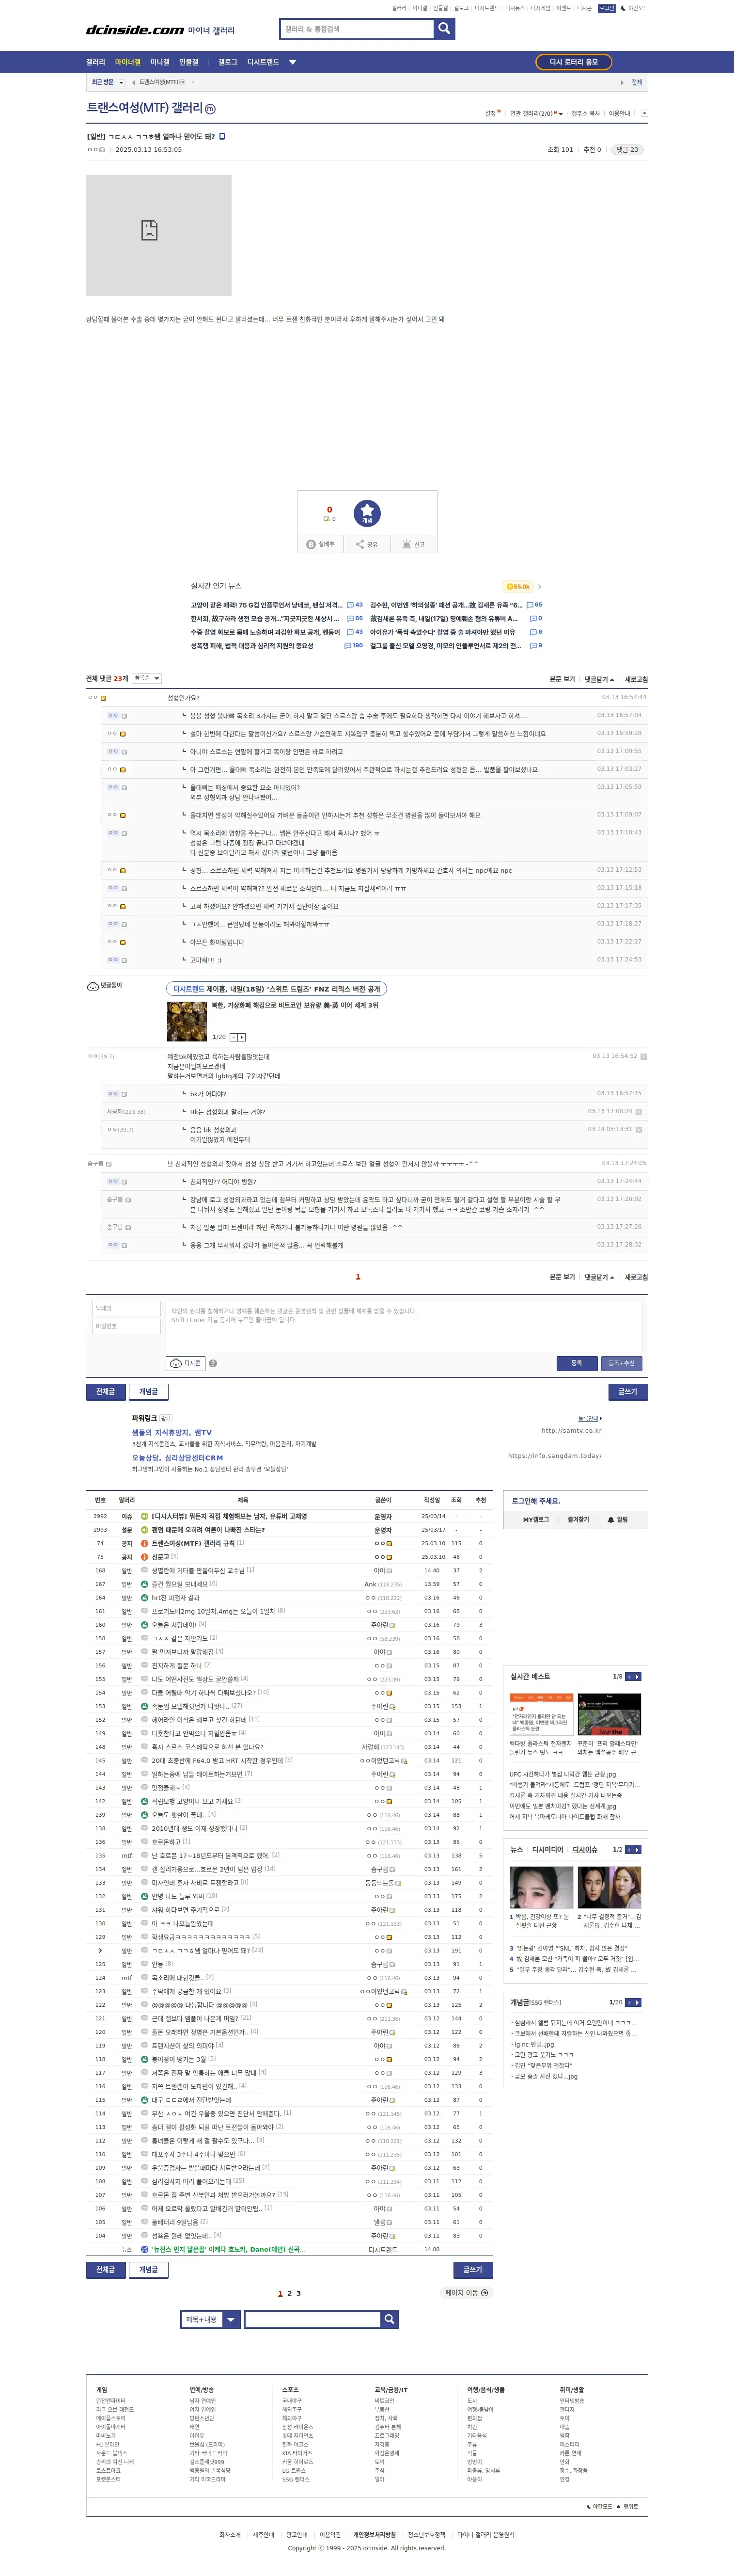
Task: Report the post using the 신고 icon
Action: coord(413,544)
